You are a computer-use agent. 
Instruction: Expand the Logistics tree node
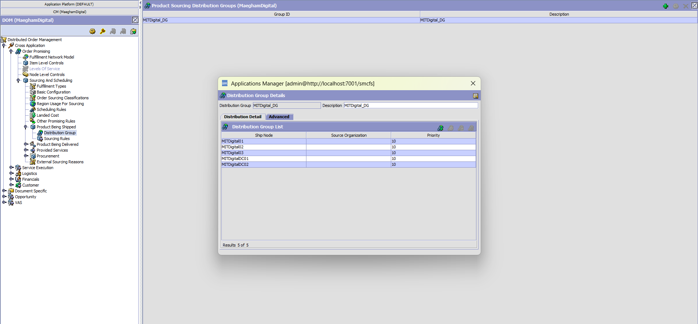[x=11, y=173]
